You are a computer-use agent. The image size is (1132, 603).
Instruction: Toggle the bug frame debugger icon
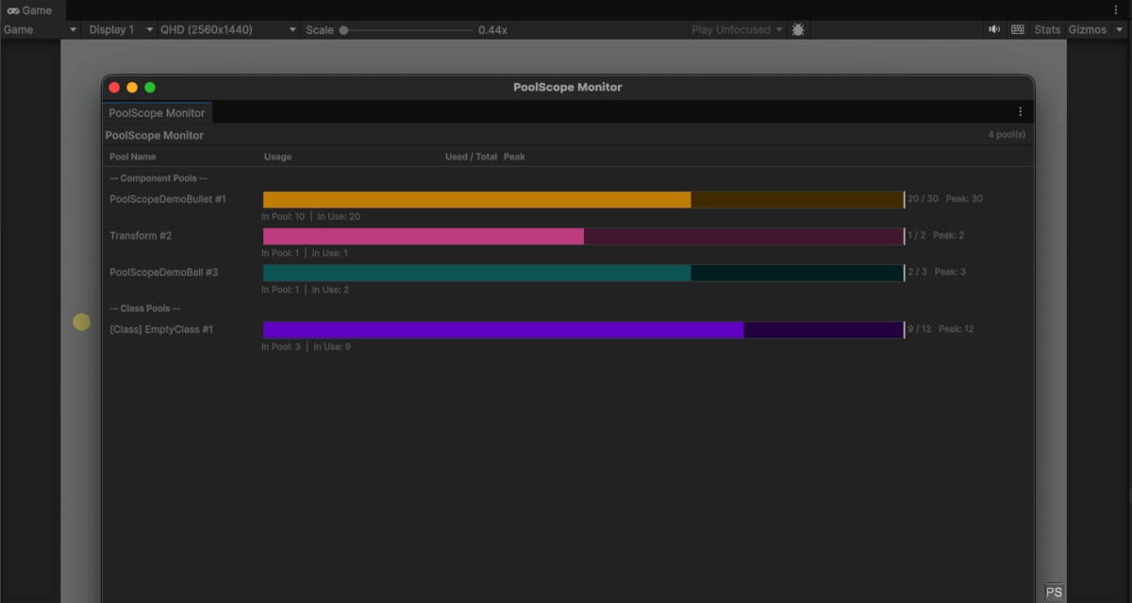click(x=798, y=29)
